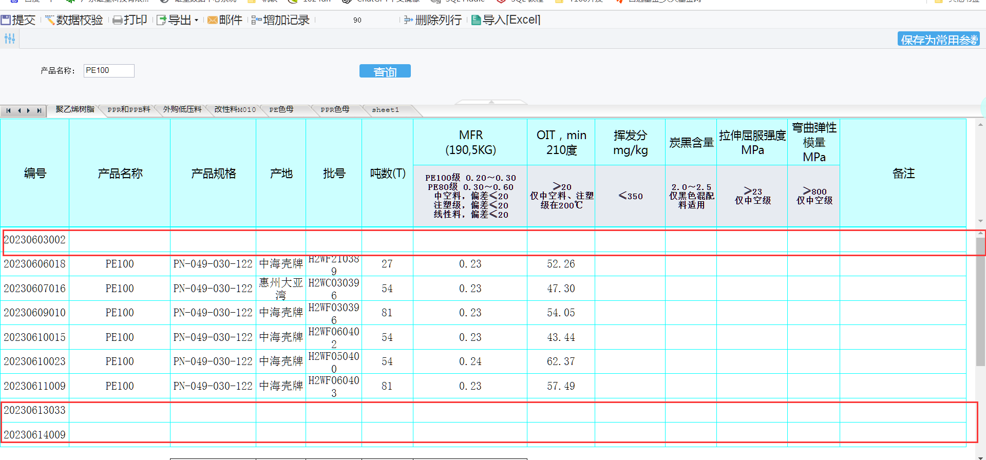Go to next sheet tab arrow

click(28, 110)
